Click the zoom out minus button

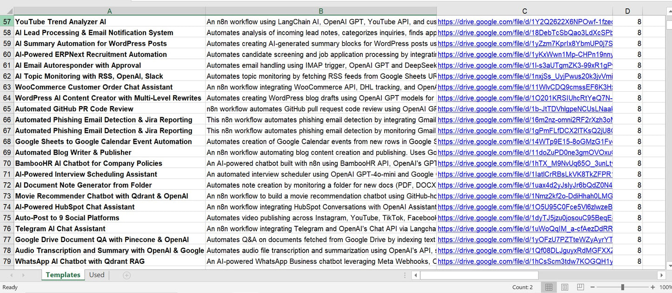click(x=592, y=287)
